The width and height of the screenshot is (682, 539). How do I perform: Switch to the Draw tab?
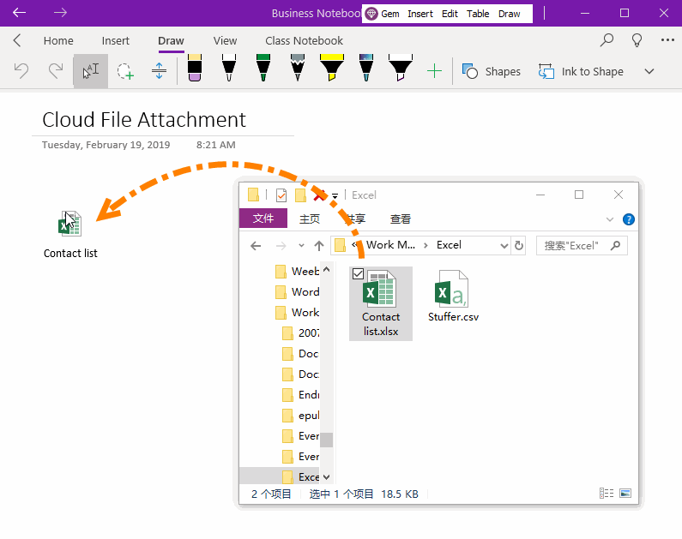coord(171,41)
